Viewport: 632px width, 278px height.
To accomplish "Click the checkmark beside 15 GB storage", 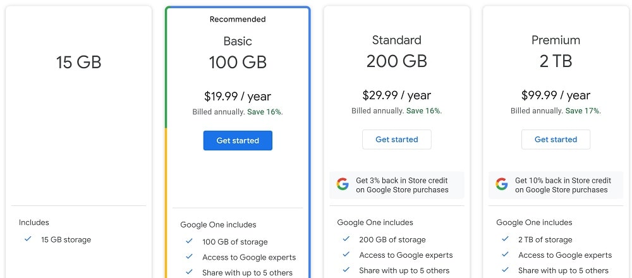I will click(28, 239).
